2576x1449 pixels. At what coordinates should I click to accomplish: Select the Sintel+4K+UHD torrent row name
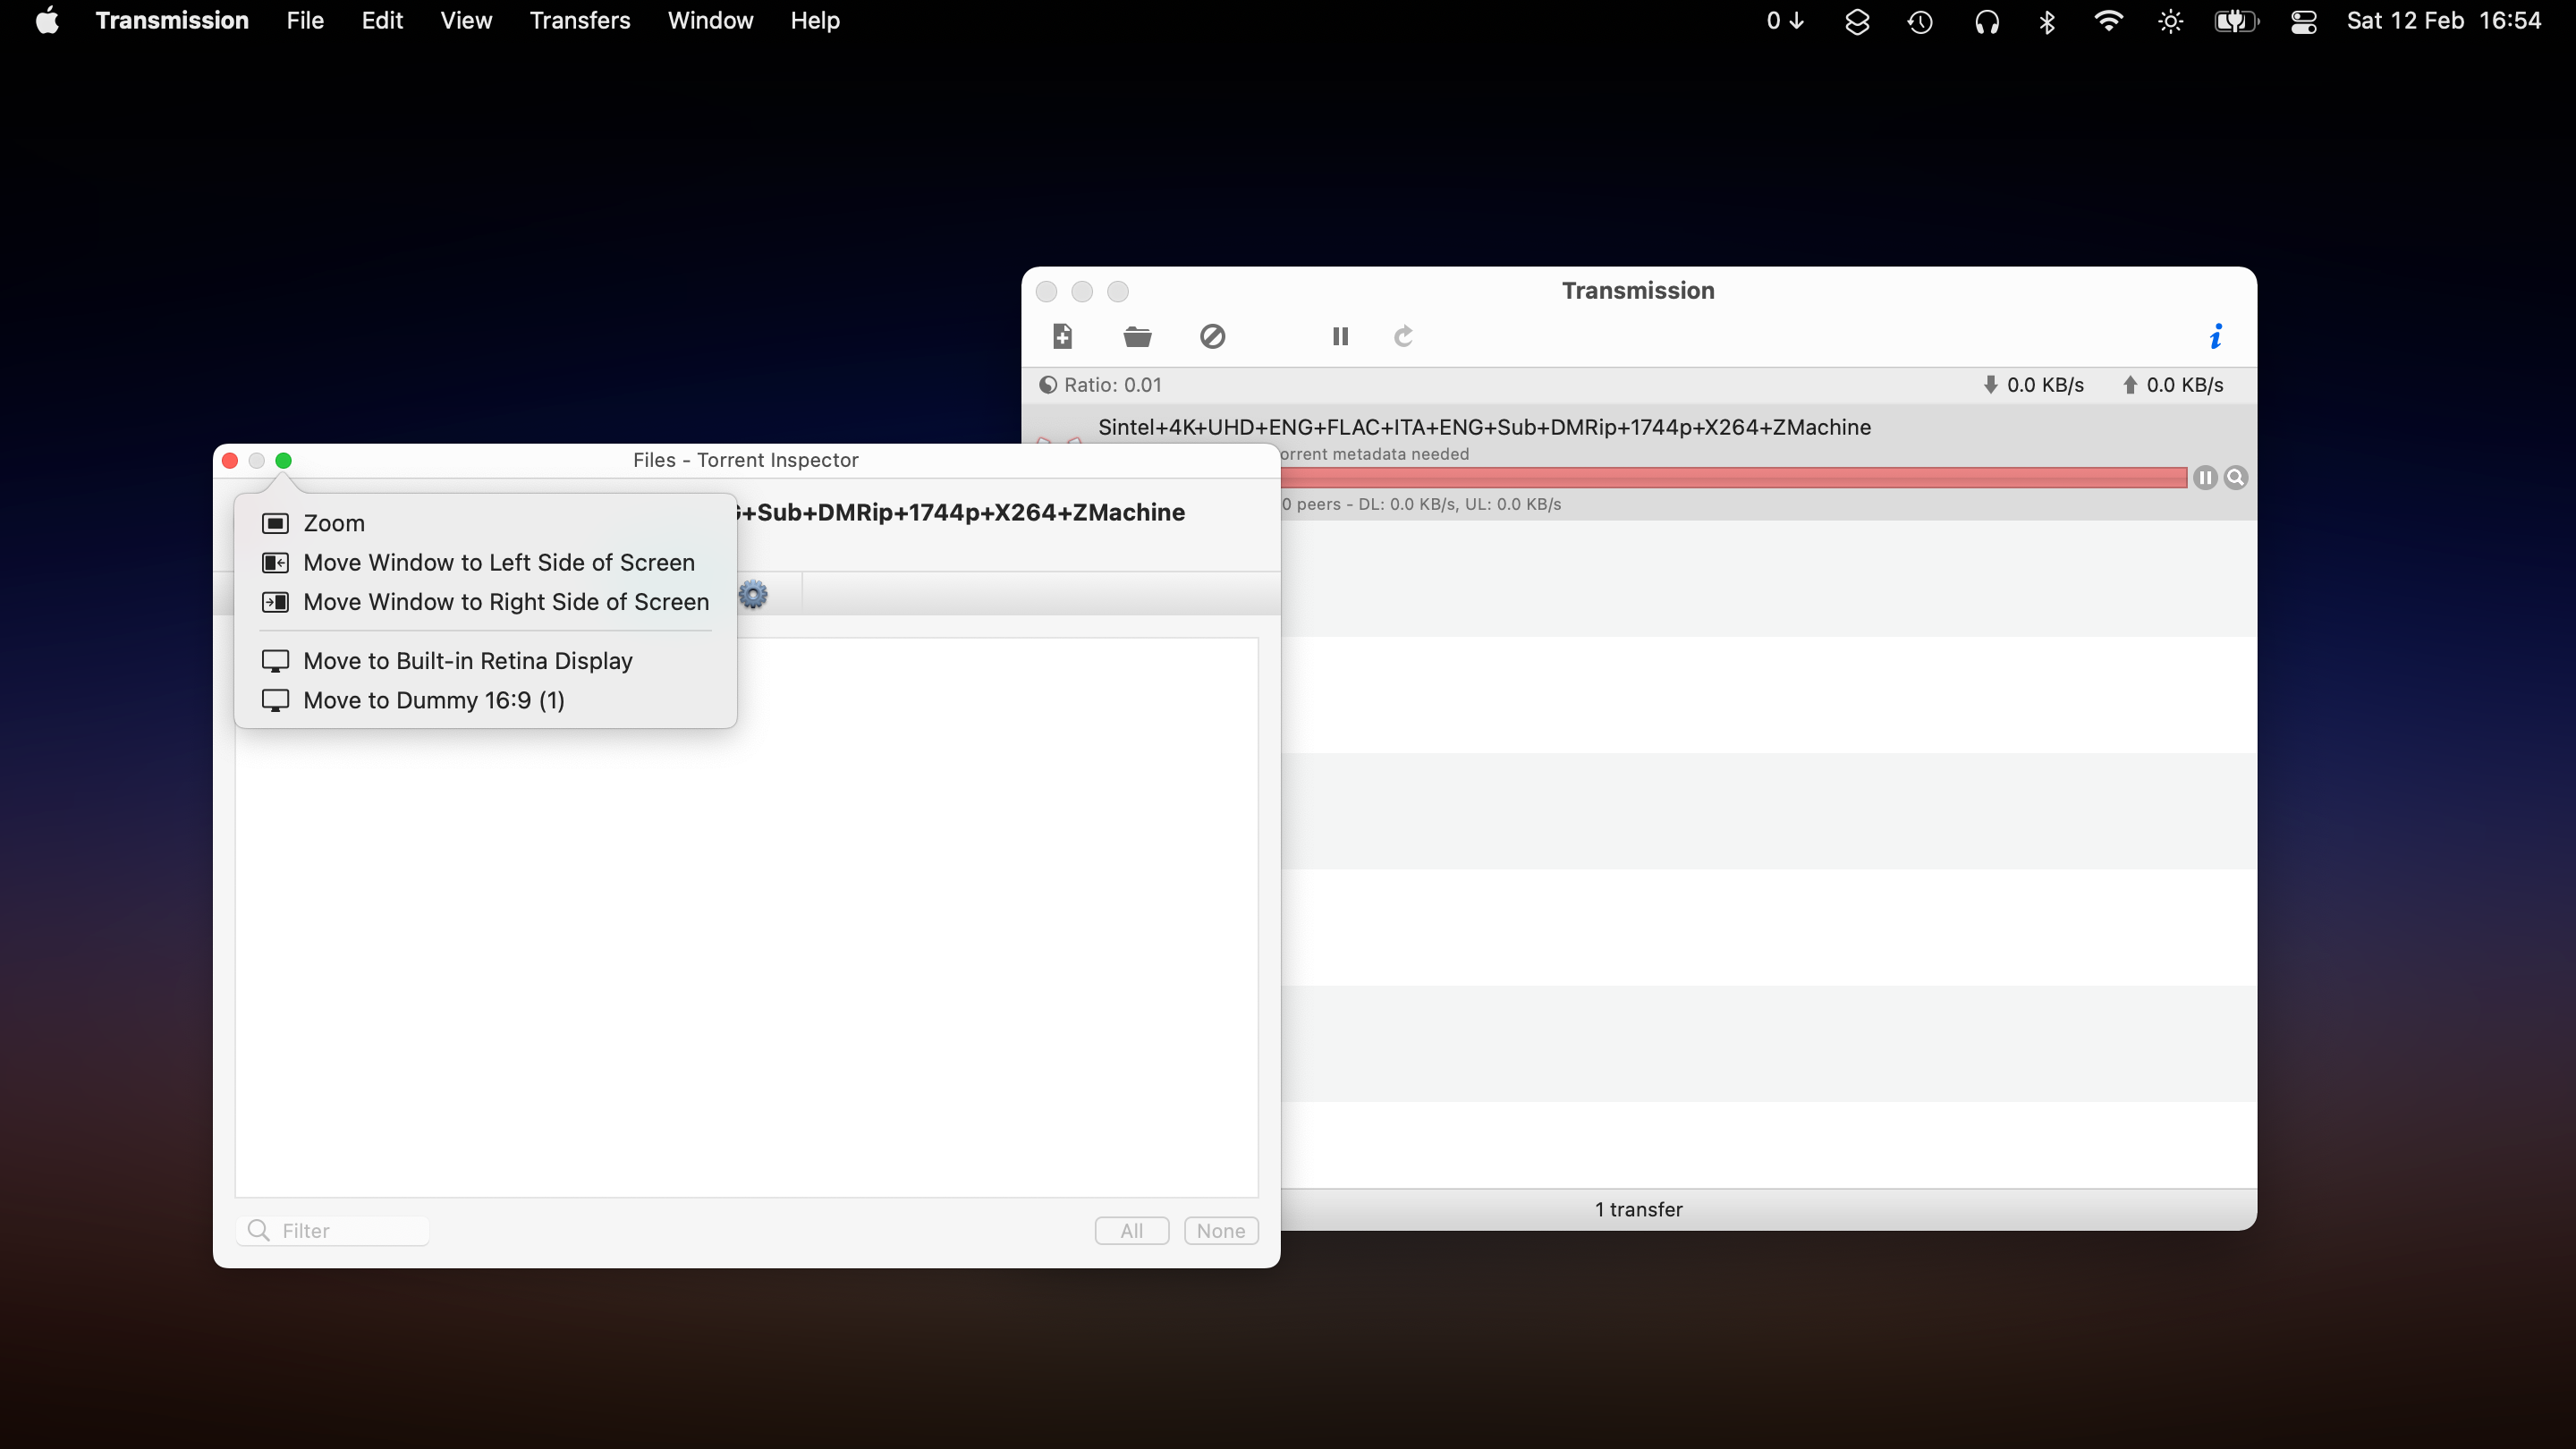click(1484, 427)
